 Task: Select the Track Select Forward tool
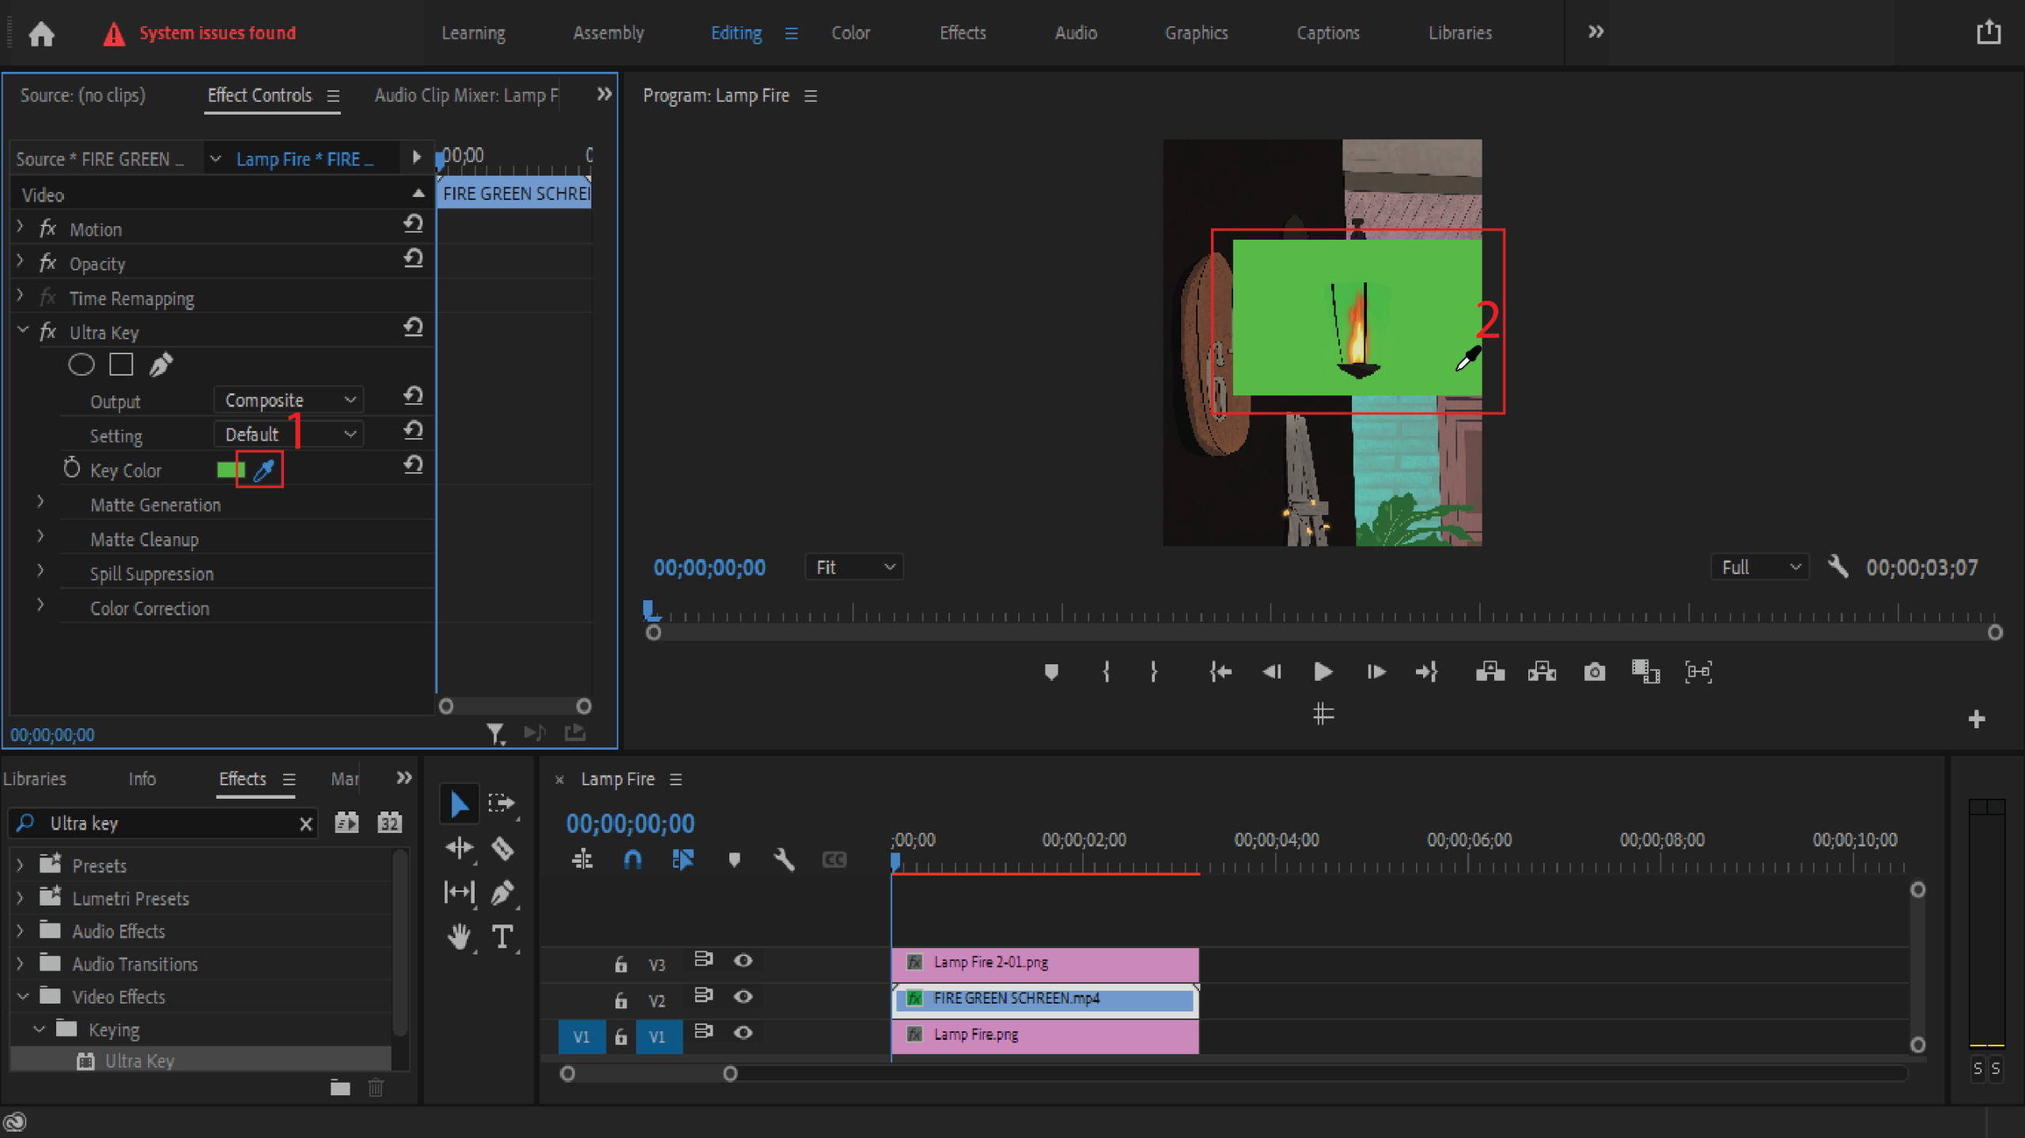tap(502, 803)
